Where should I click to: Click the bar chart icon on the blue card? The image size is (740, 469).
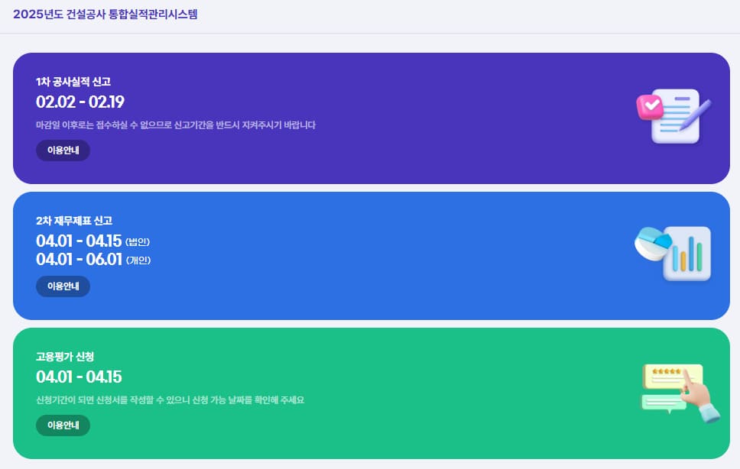[x=686, y=254]
